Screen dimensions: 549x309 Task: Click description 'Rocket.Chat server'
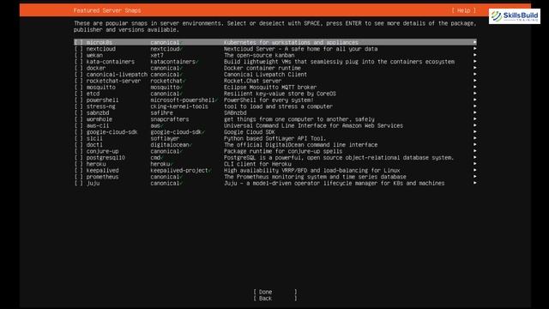point(253,81)
